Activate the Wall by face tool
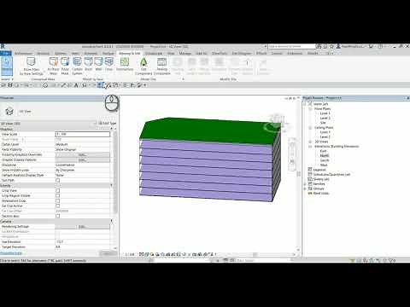 click(x=98, y=64)
